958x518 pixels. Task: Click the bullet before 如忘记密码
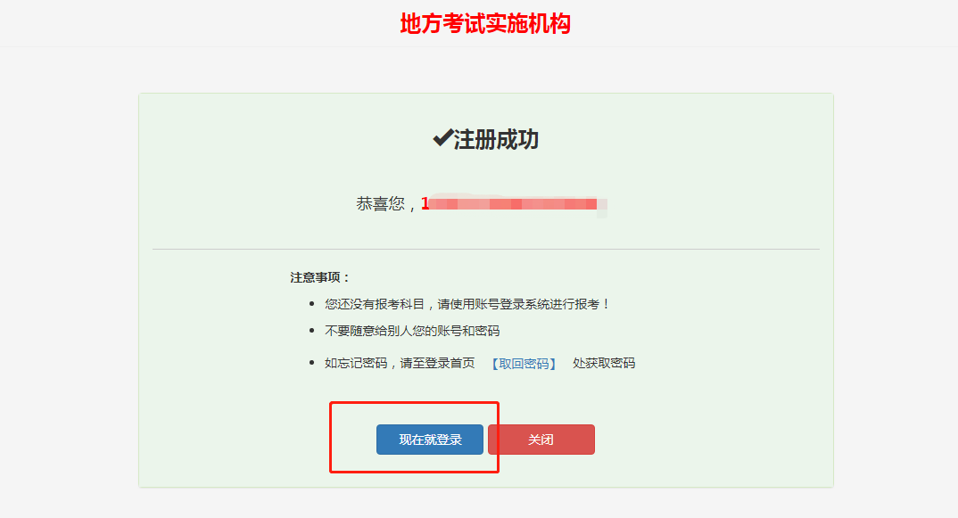[311, 364]
